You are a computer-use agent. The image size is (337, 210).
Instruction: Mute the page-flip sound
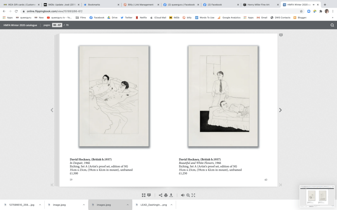(183, 195)
